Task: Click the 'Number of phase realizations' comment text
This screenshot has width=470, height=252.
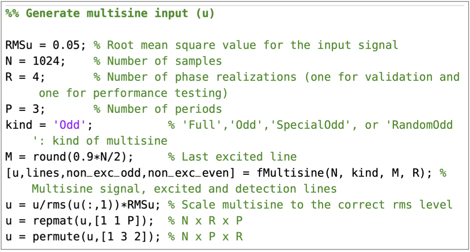Action: pyautogui.click(x=201, y=77)
